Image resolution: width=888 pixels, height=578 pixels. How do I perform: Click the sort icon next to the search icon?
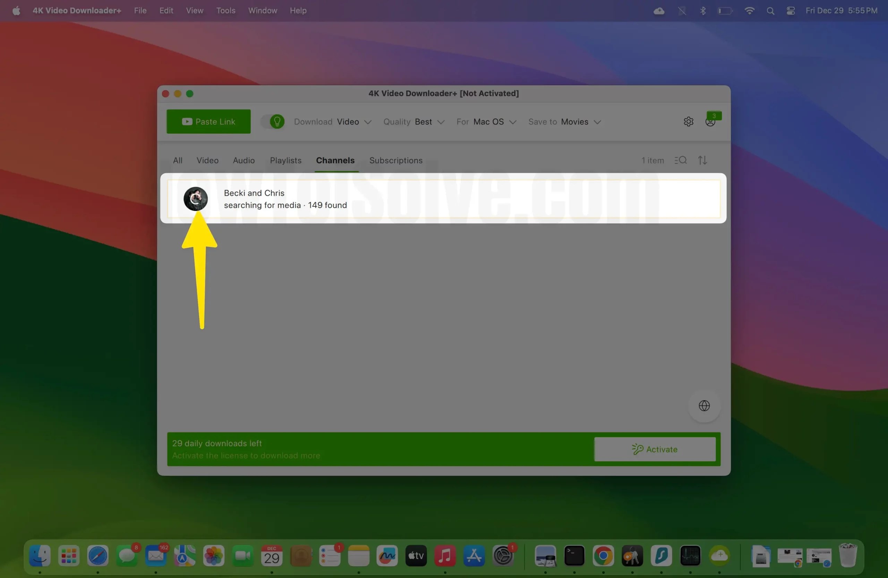tap(702, 160)
